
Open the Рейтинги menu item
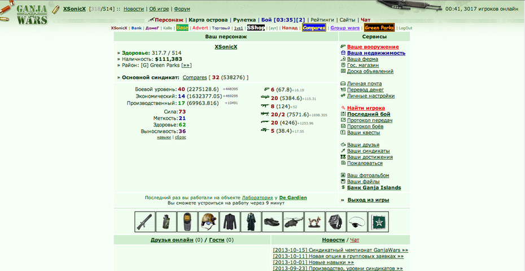[322, 20]
